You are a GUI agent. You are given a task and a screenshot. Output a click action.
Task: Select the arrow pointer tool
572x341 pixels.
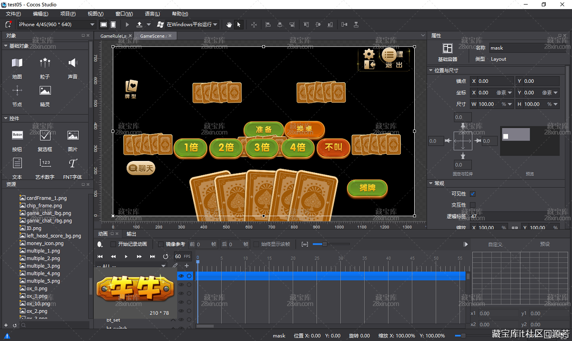[x=239, y=24]
